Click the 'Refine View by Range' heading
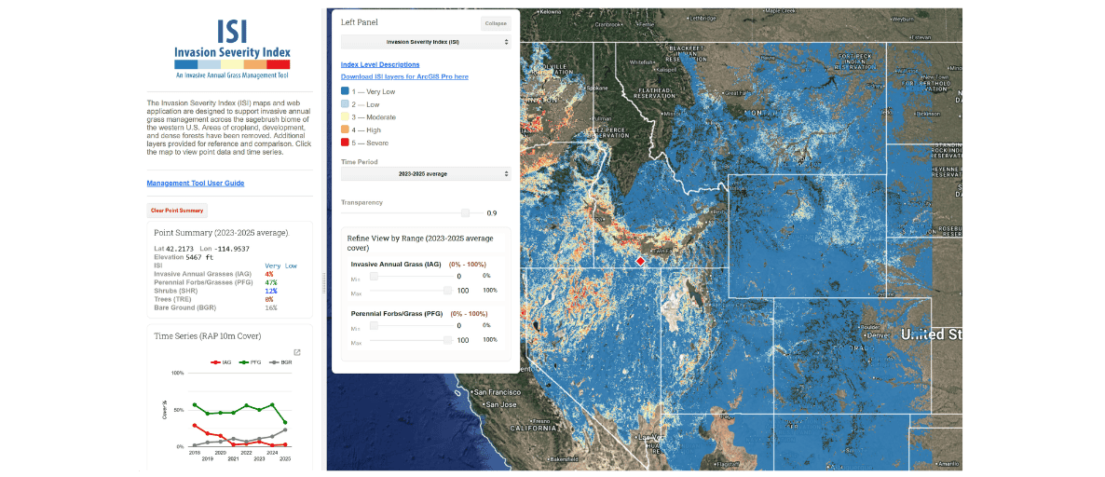 tap(420, 242)
